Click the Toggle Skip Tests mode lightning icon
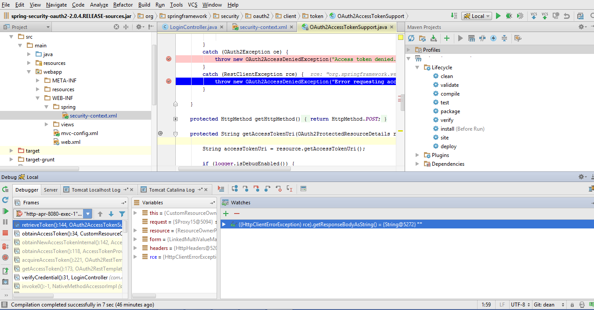The width and height of the screenshot is (594, 310). pos(493,39)
